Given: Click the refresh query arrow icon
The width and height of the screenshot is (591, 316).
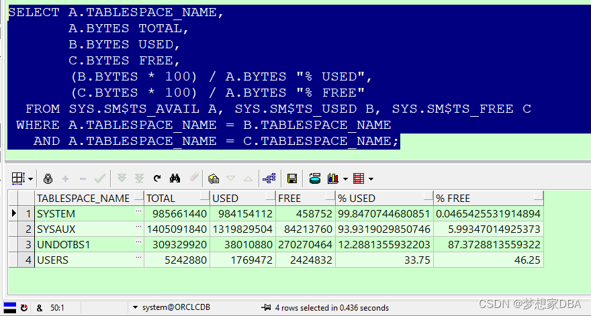Looking at the screenshot, I should (x=157, y=178).
